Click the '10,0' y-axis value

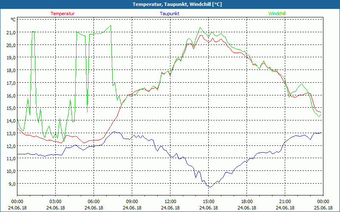(x=11, y=171)
